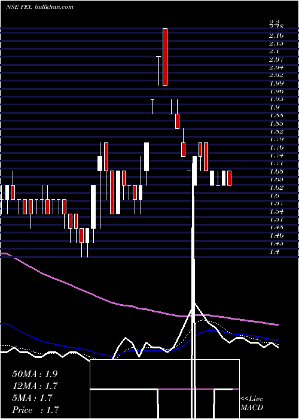This screenshot has width=299, height=419.
Task: Click the 1.48 price axis label
Action: coord(276,227)
